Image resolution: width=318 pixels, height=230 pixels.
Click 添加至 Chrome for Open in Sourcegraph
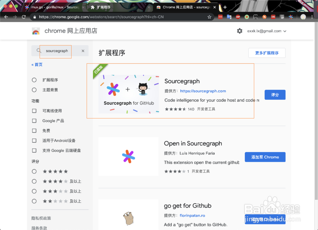[265, 157]
